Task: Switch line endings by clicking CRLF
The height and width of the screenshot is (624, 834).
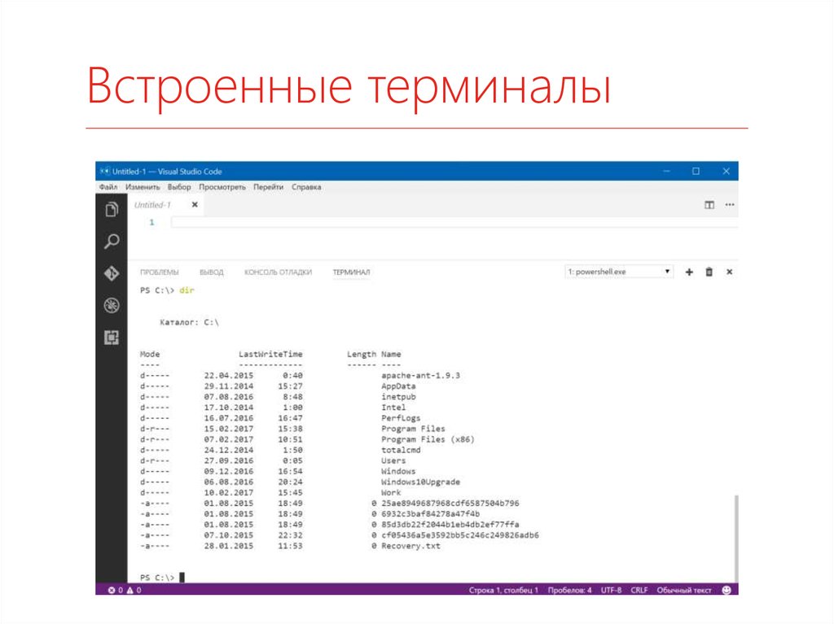Action: (x=640, y=588)
